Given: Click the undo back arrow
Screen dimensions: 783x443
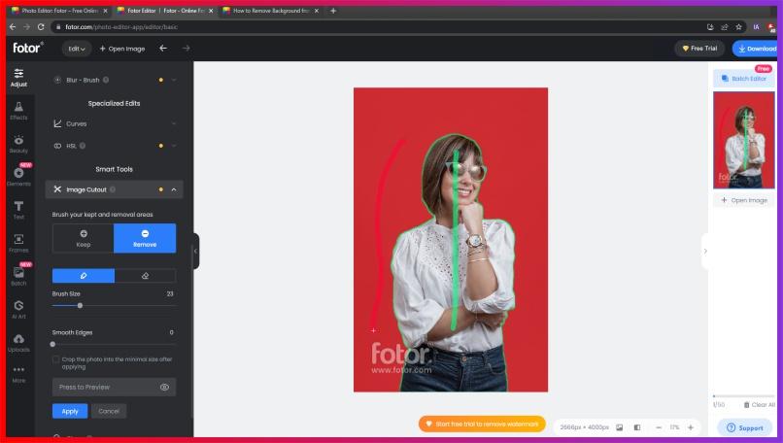Looking at the screenshot, I should click(163, 49).
